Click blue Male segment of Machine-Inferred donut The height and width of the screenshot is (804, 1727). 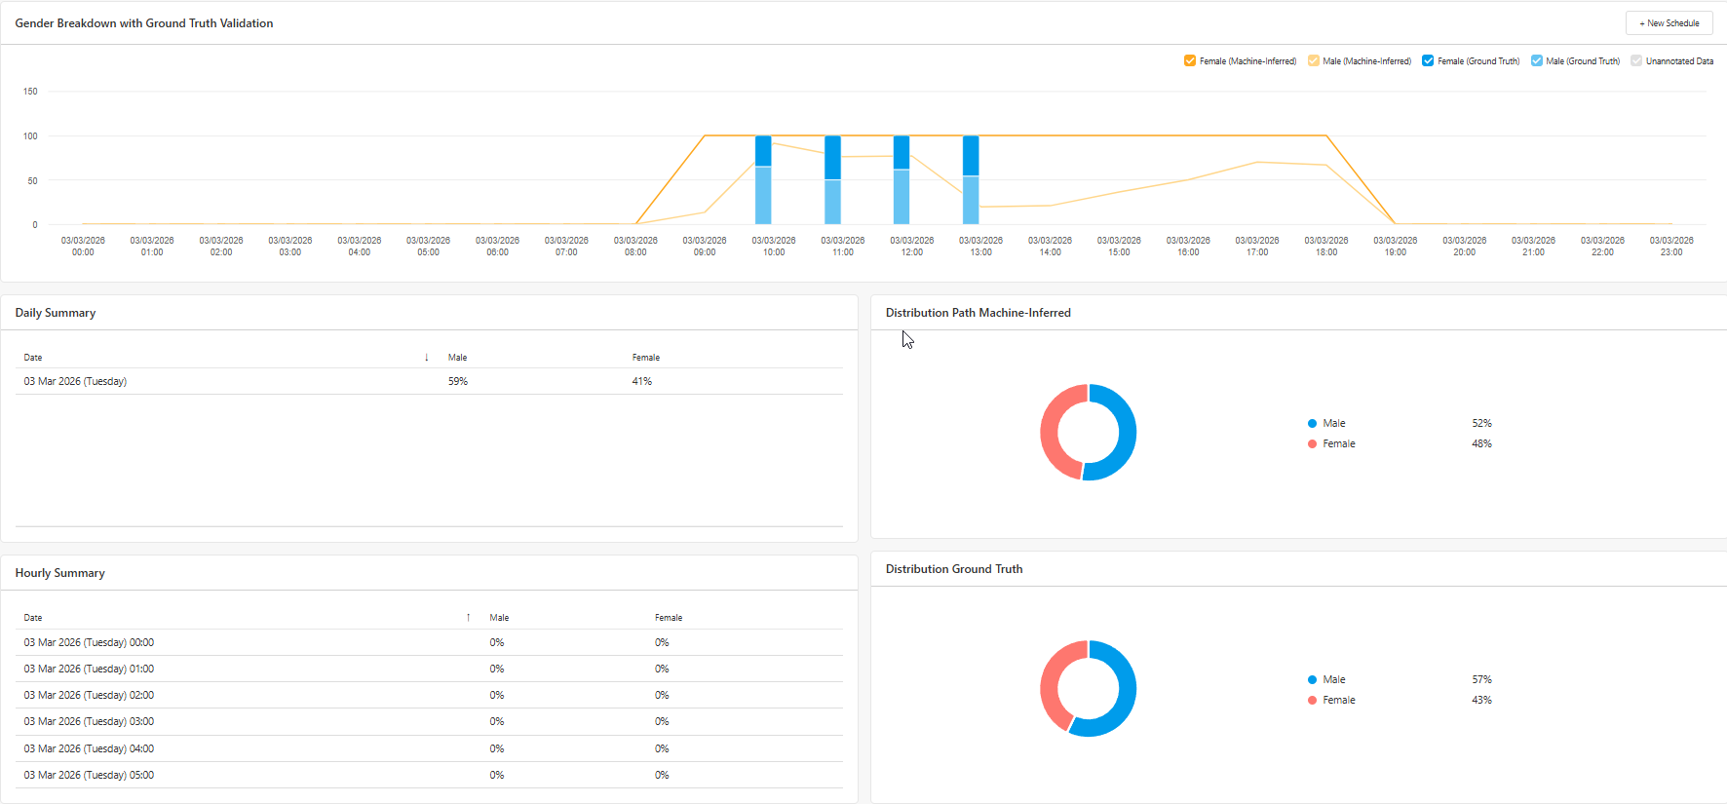[x=1128, y=434]
